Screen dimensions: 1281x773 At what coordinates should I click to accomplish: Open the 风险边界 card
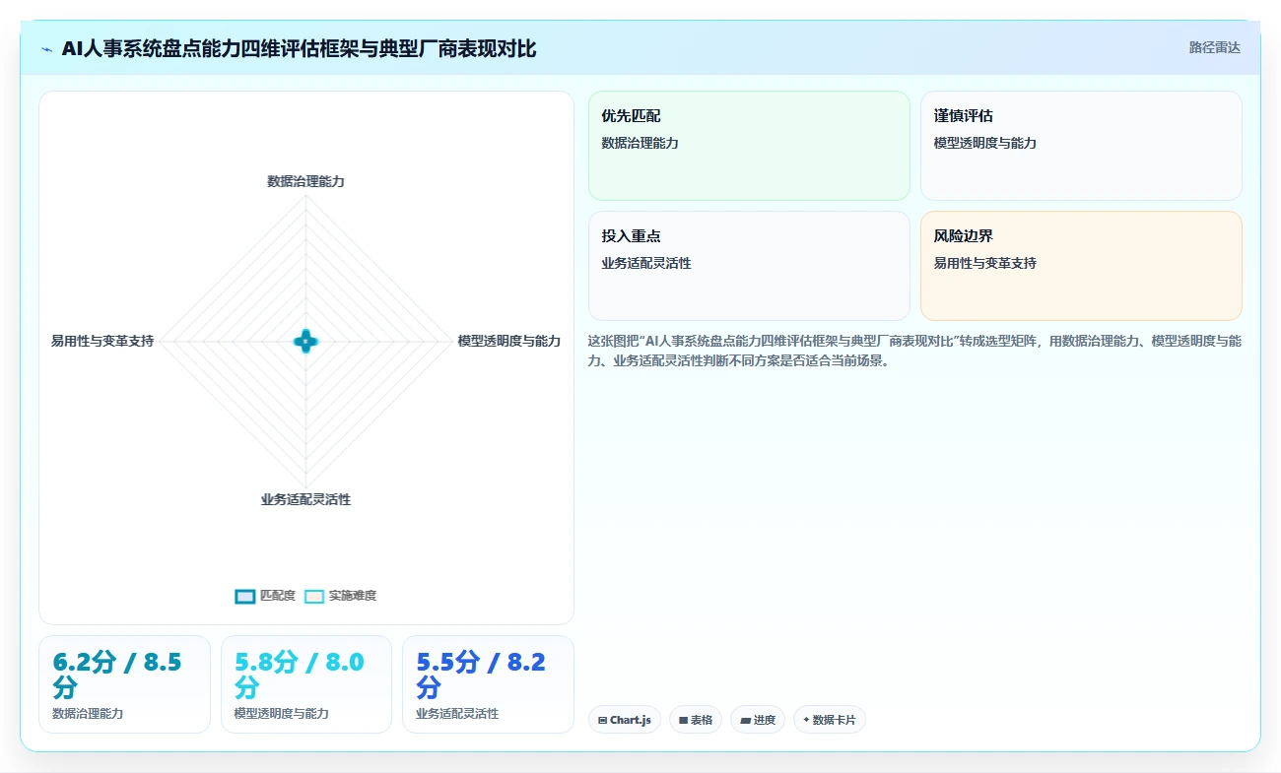point(1081,266)
